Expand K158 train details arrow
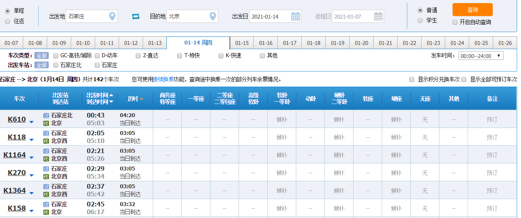 point(32,211)
